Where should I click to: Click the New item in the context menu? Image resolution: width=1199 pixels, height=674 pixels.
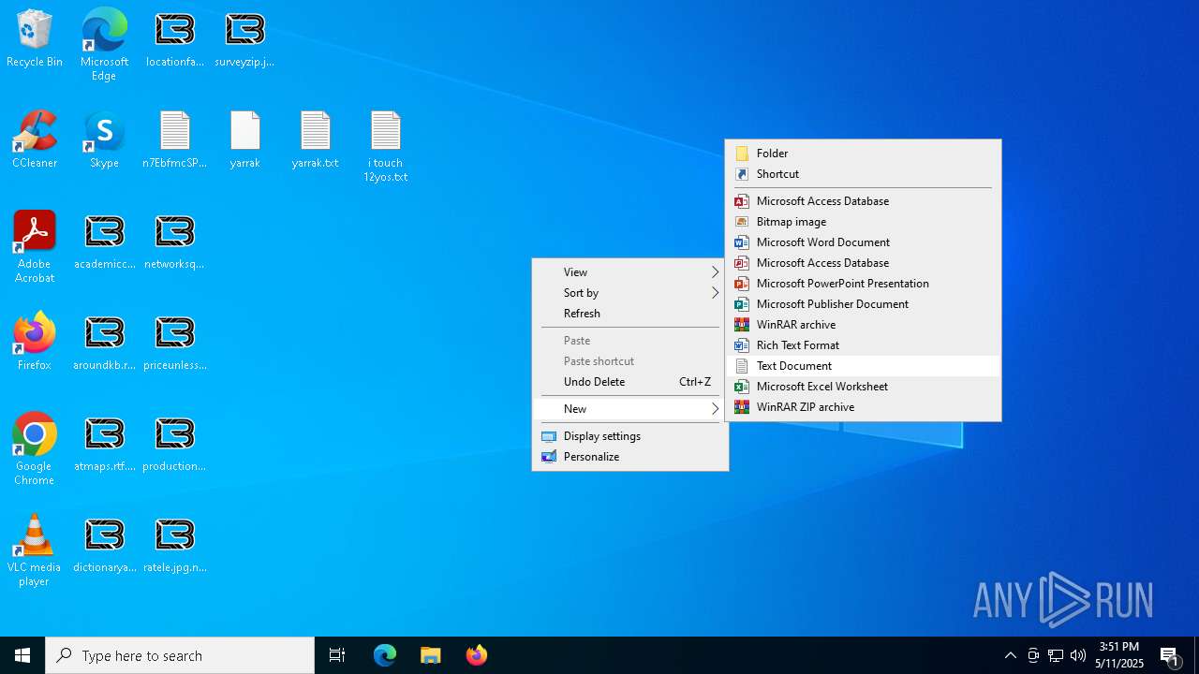click(630, 409)
